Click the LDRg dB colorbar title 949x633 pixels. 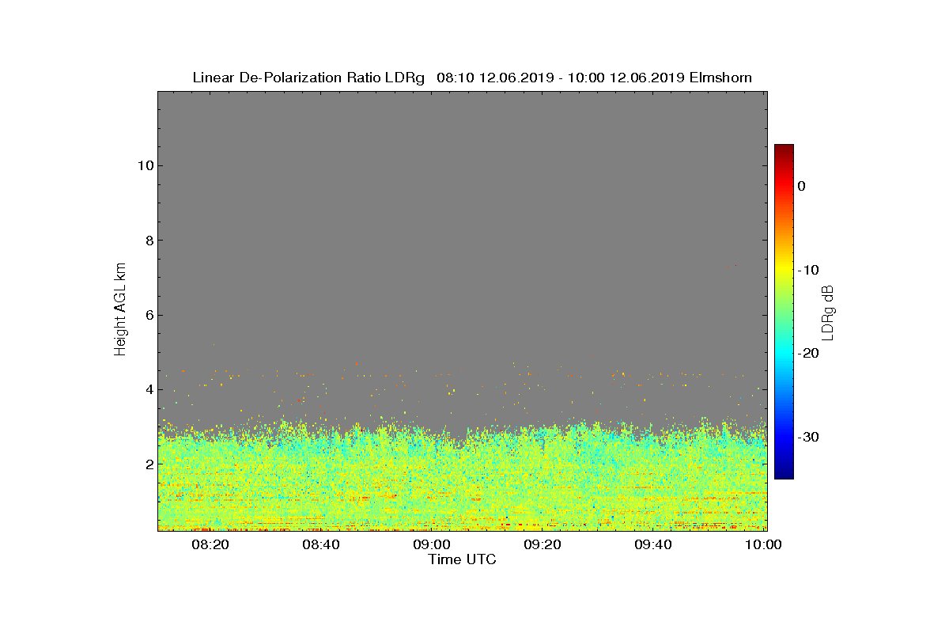(x=829, y=312)
